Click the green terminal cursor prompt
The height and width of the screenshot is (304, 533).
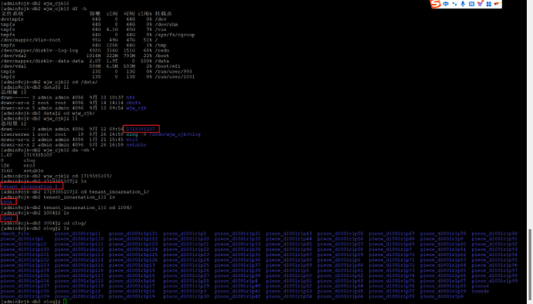[65, 302]
